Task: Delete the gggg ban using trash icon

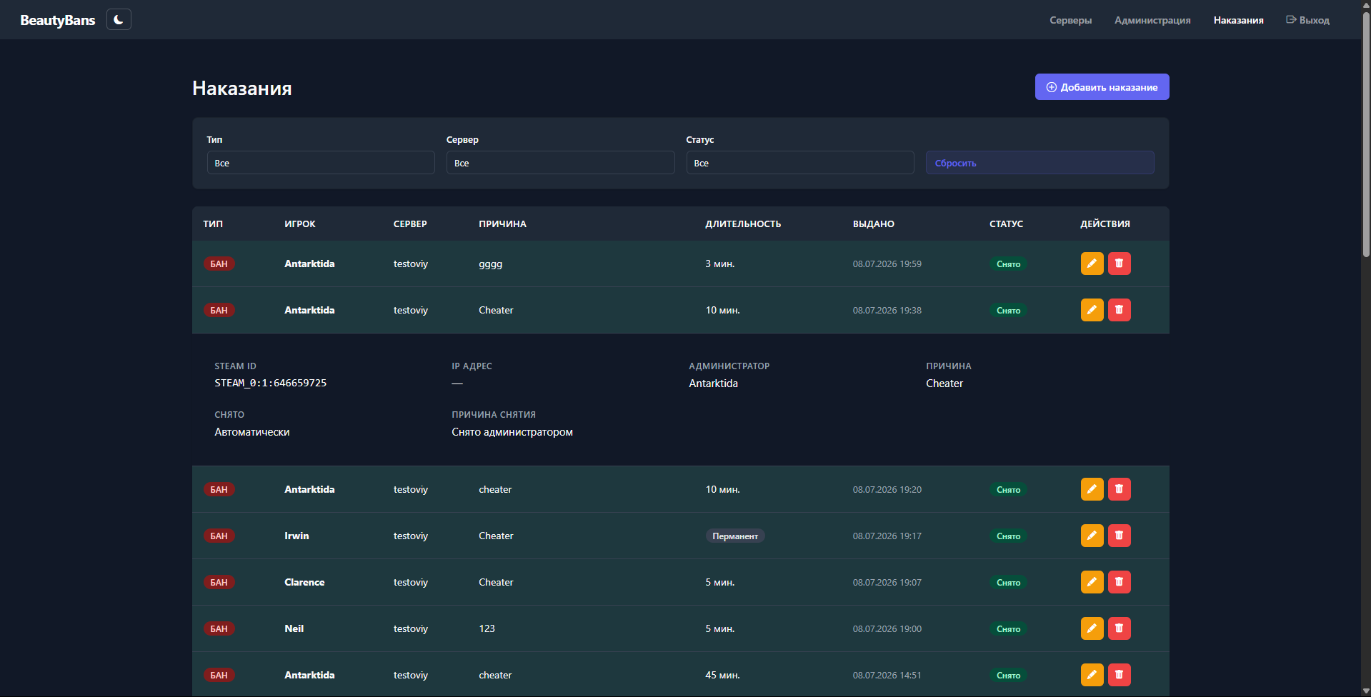Action: pyautogui.click(x=1119, y=264)
